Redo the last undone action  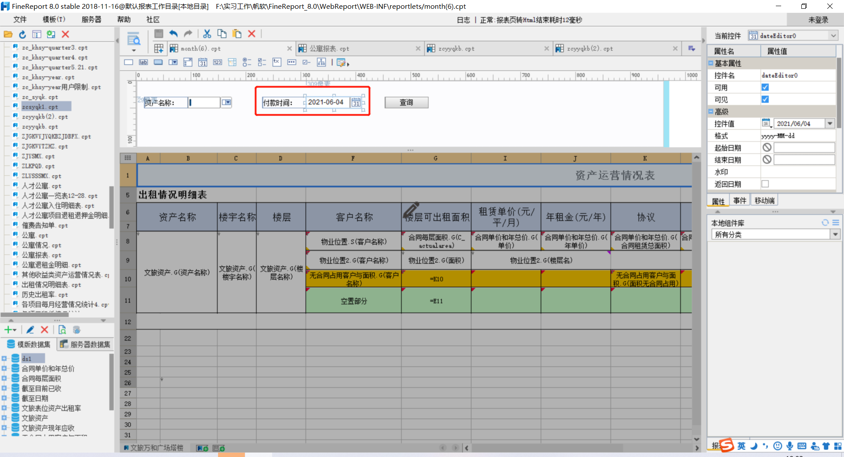[x=188, y=34]
